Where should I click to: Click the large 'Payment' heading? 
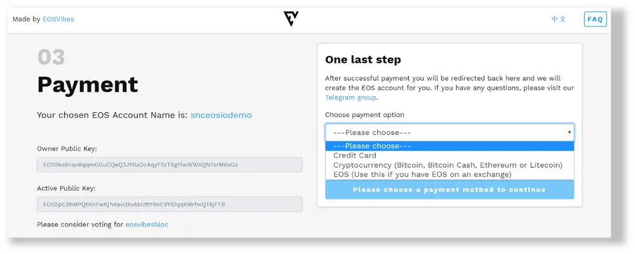pyautogui.click(x=87, y=85)
